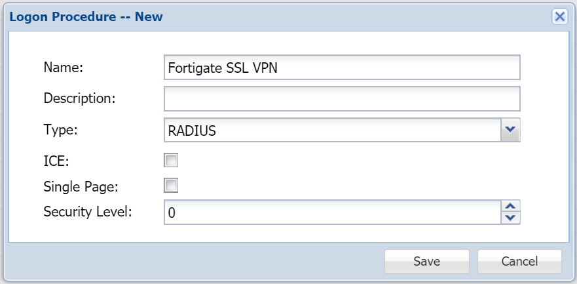Click the "Single Page:" label

(81, 186)
